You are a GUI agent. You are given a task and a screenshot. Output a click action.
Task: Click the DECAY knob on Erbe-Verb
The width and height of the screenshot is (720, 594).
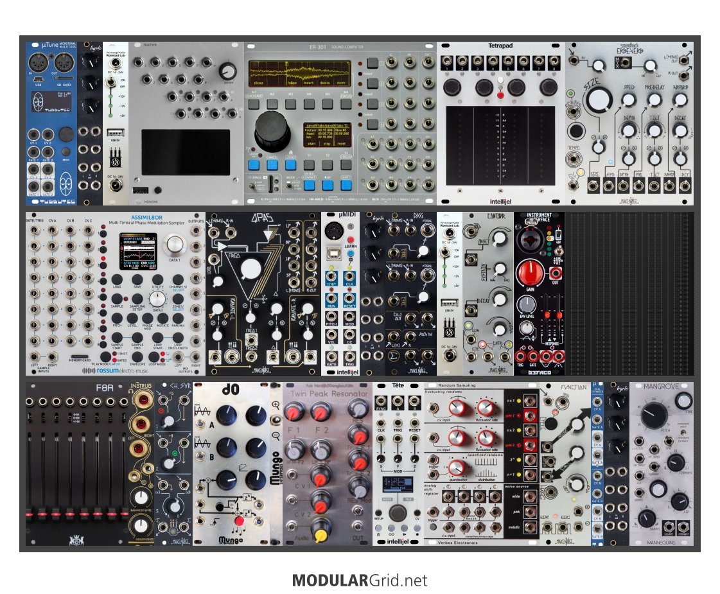[680, 131]
